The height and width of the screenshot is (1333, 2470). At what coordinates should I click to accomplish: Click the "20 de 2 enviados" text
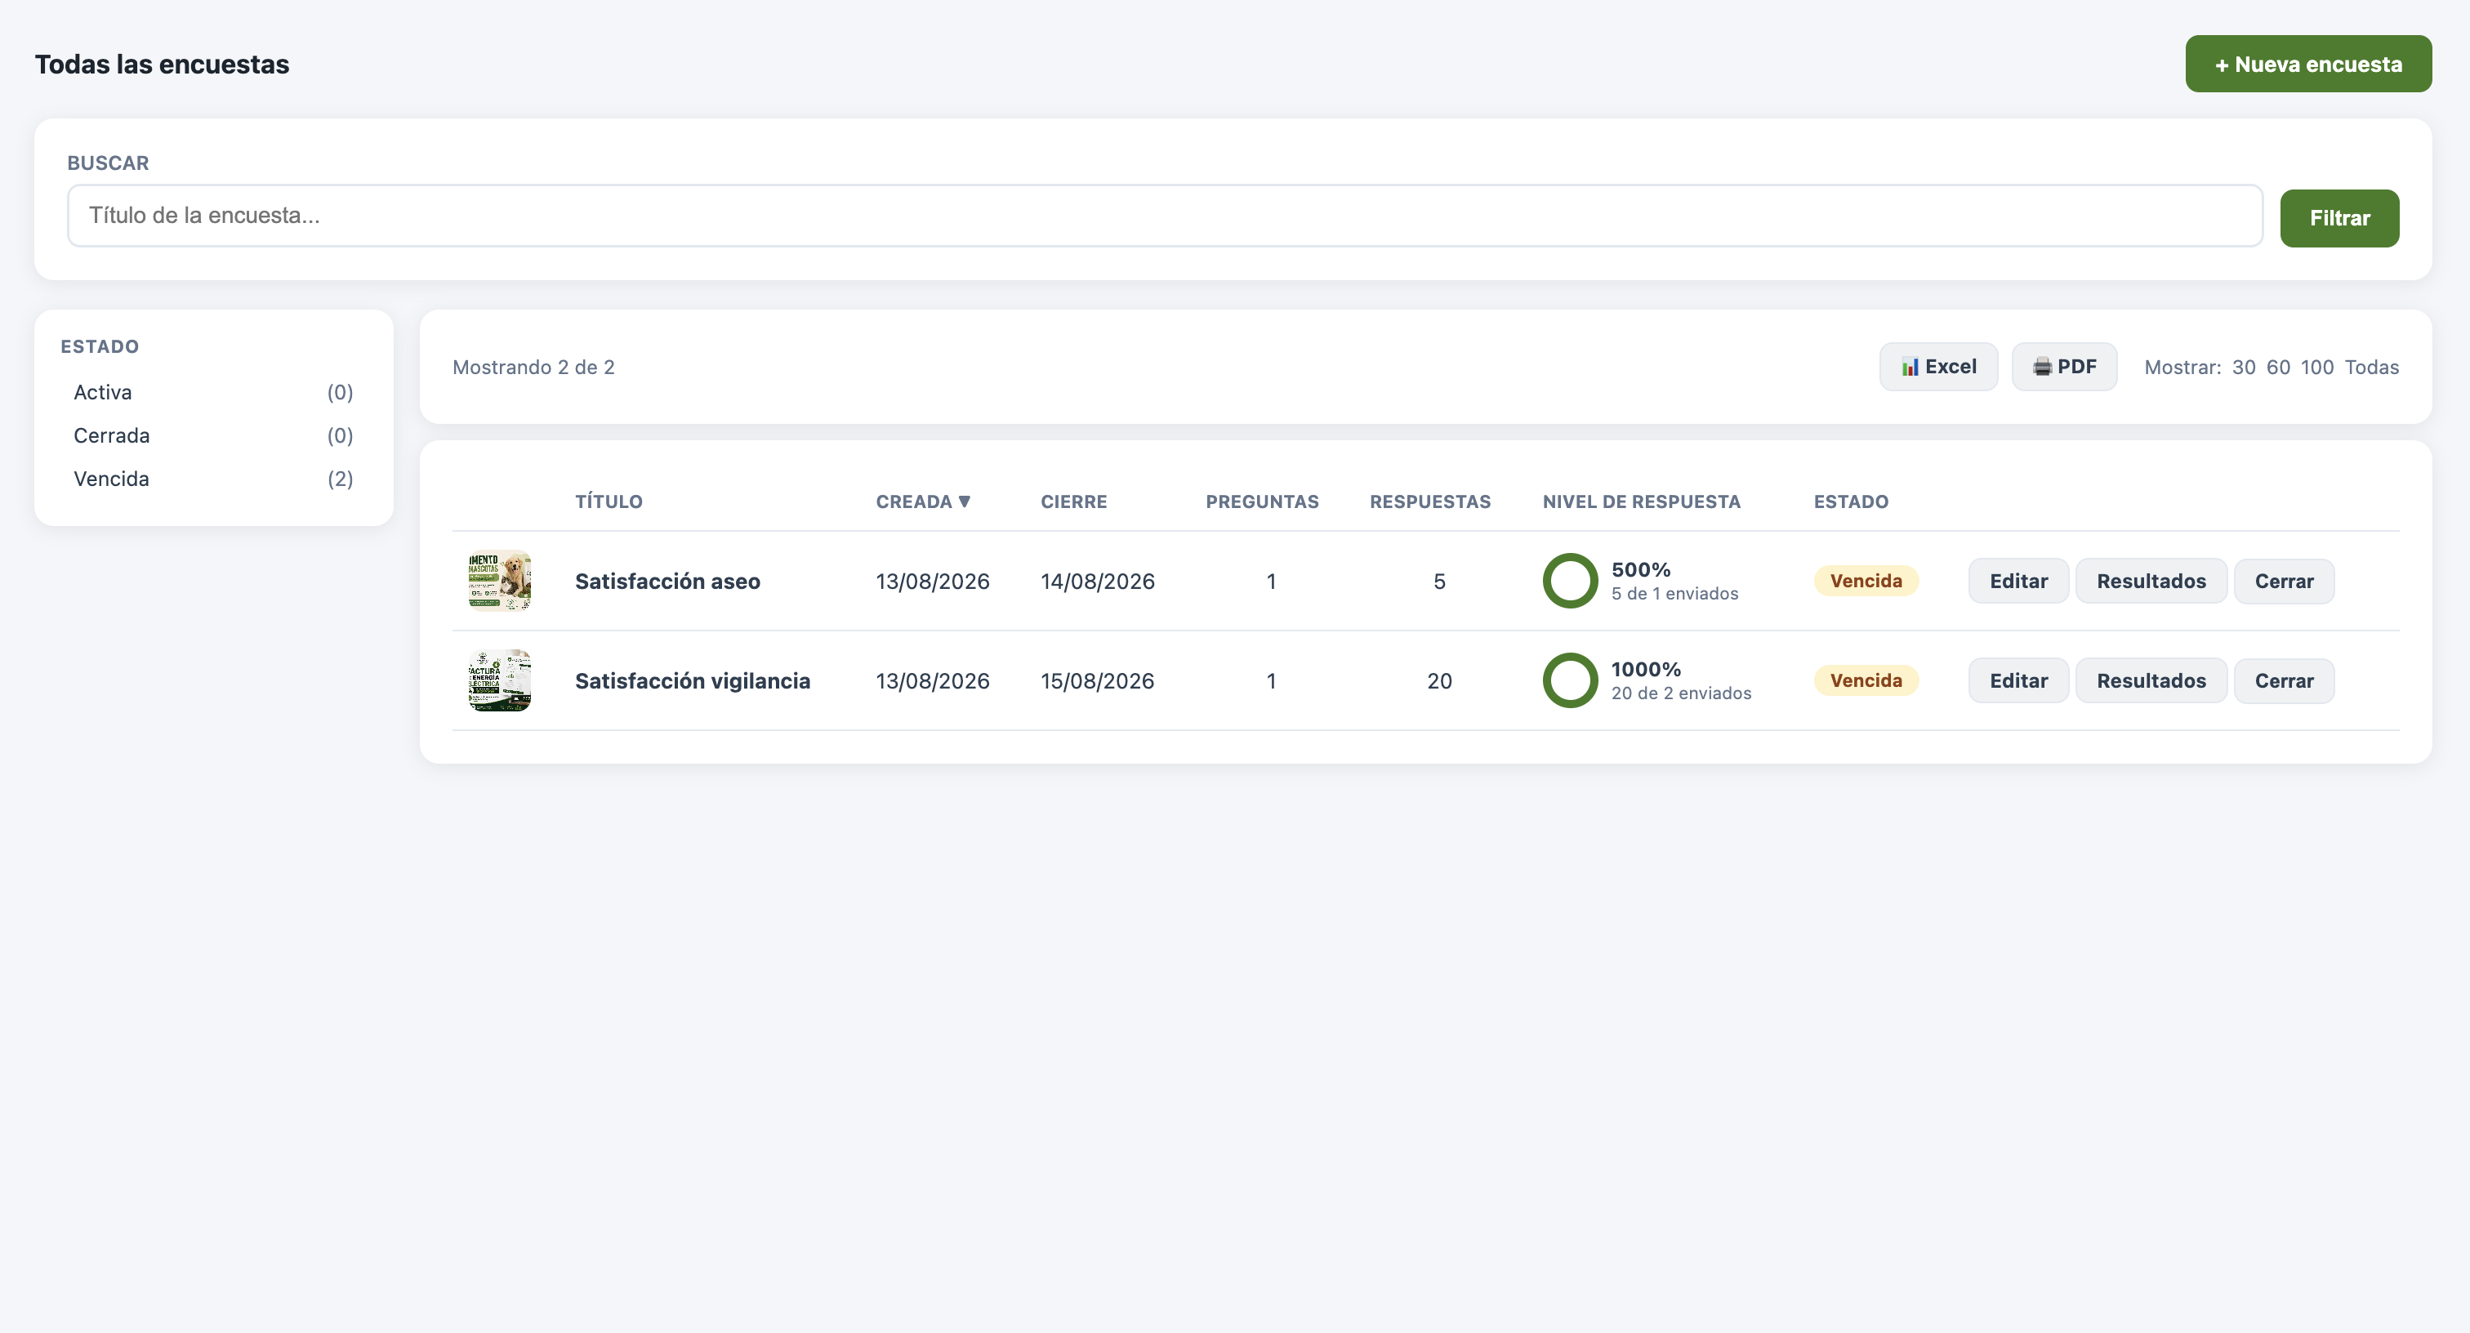coord(1681,693)
